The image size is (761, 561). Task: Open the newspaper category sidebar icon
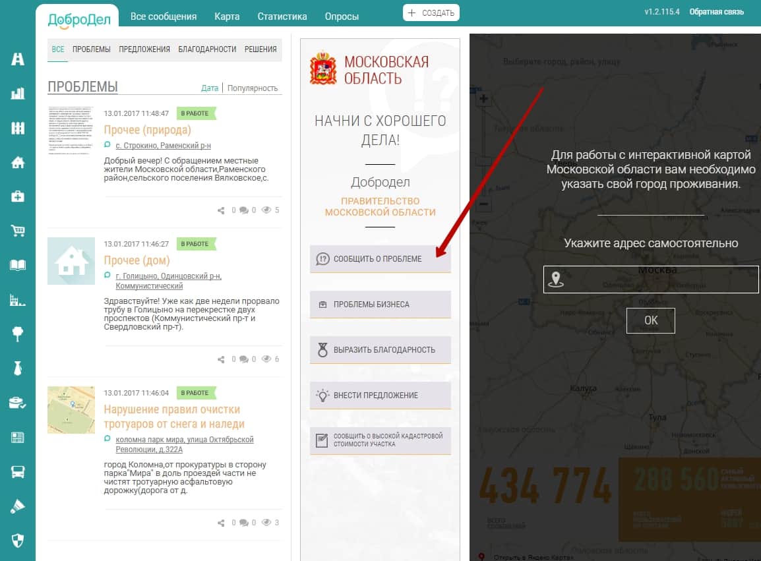17,437
